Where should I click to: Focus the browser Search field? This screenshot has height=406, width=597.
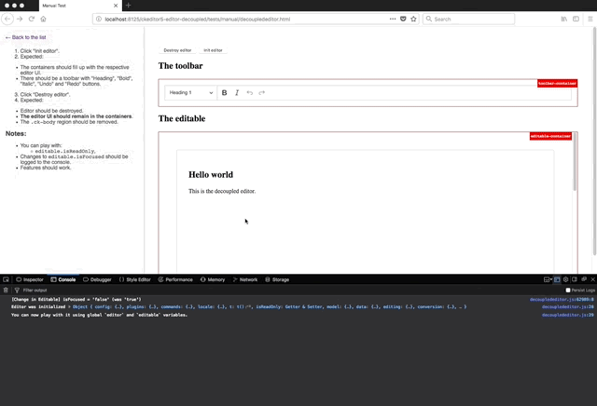pos(468,19)
